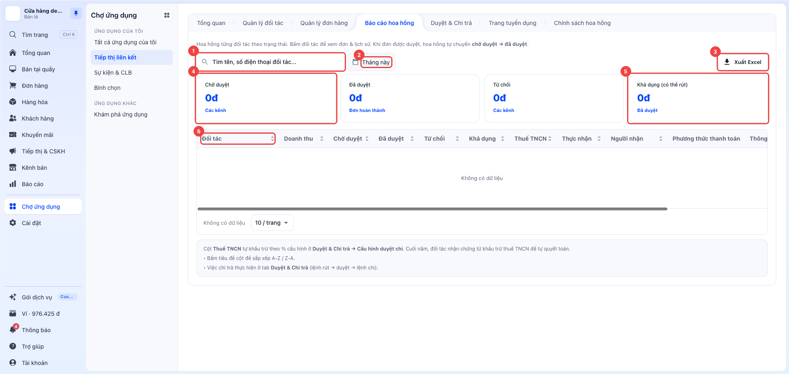Open the Chính sách hoa hồng tab
Image resolution: width=789 pixels, height=374 pixels.
coord(582,23)
